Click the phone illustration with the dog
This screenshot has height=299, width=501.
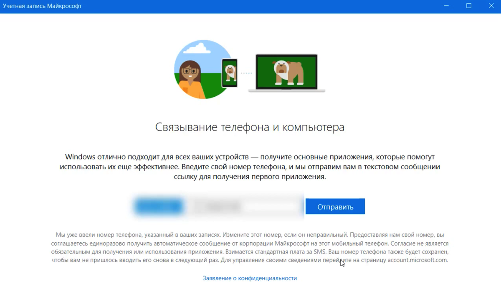point(230,73)
